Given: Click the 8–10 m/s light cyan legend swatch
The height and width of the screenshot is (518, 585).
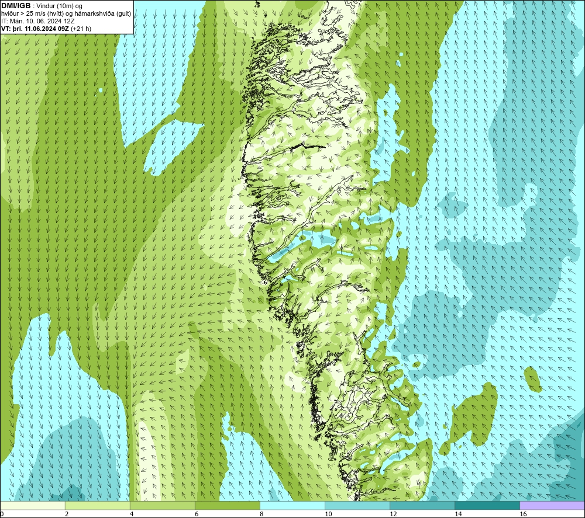Looking at the screenshot, I should point(292,505).
